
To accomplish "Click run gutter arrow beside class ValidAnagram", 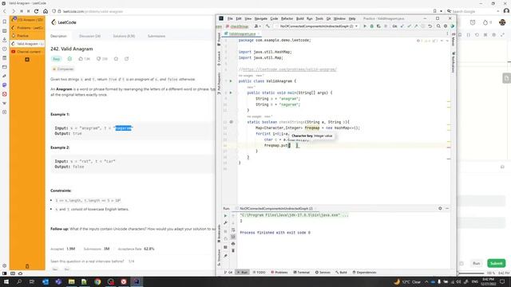I will [x=231, y=81].
